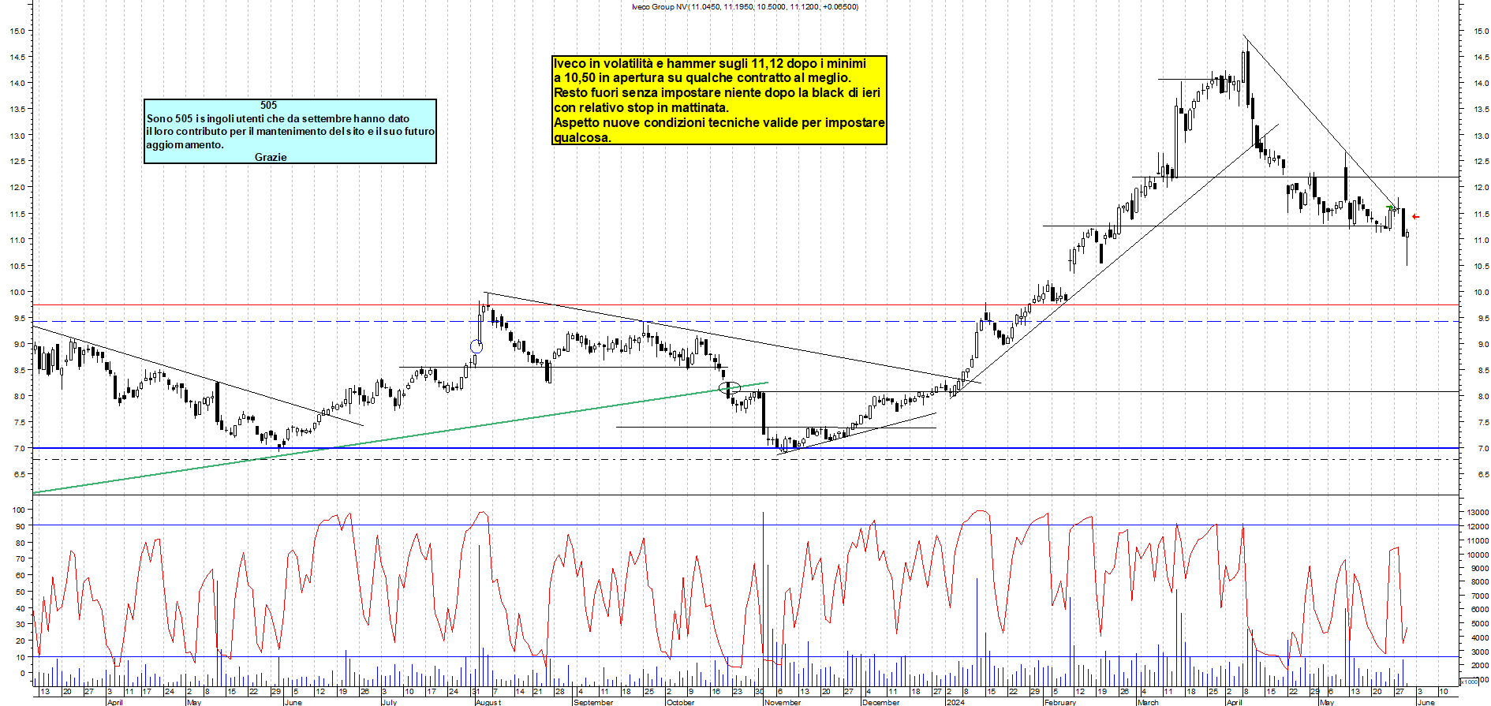Click the '50' oscillator scale label
This screenshot has height=706, width=1491.
tap(19, 592)
